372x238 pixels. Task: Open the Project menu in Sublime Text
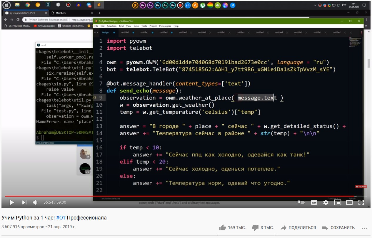pos(153,26)
